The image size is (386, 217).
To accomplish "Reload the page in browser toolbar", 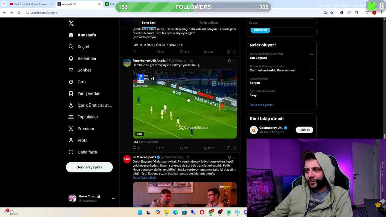I will tap(19, 13).
